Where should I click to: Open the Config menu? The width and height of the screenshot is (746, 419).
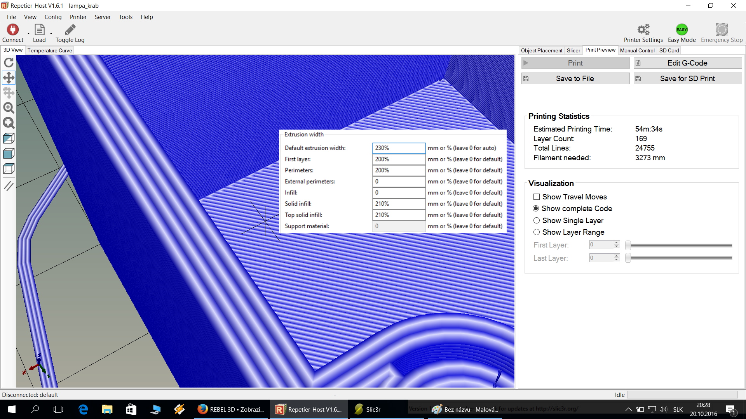(53, 17)
